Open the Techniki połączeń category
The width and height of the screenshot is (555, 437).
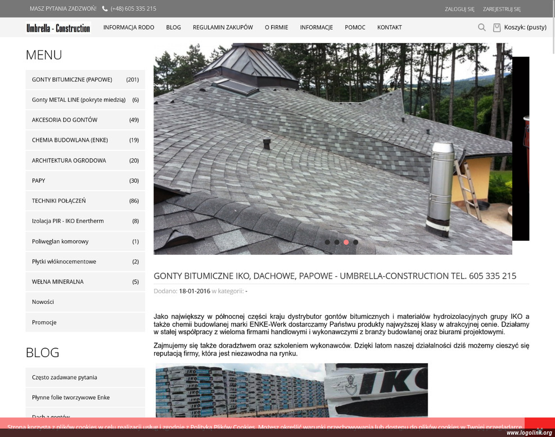click(x=85, y=201)
